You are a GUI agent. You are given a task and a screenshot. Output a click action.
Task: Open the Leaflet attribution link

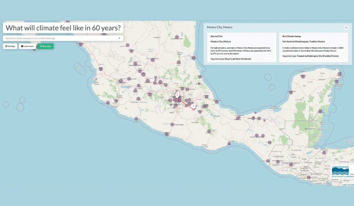(345, 185)
